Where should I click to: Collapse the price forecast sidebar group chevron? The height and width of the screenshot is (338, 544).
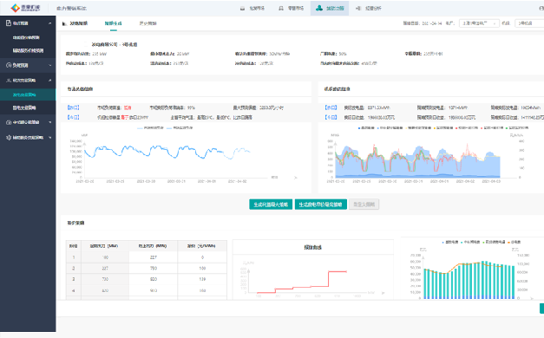click(50, 23)
